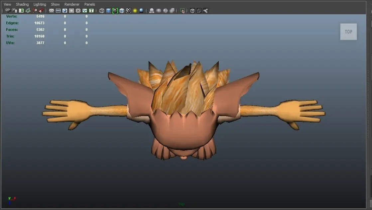The width and height of the screenshot is (372, 210).
Task: Click the TOP face of ViewCube
Action: pyautogui.click(x=348, y=32)
